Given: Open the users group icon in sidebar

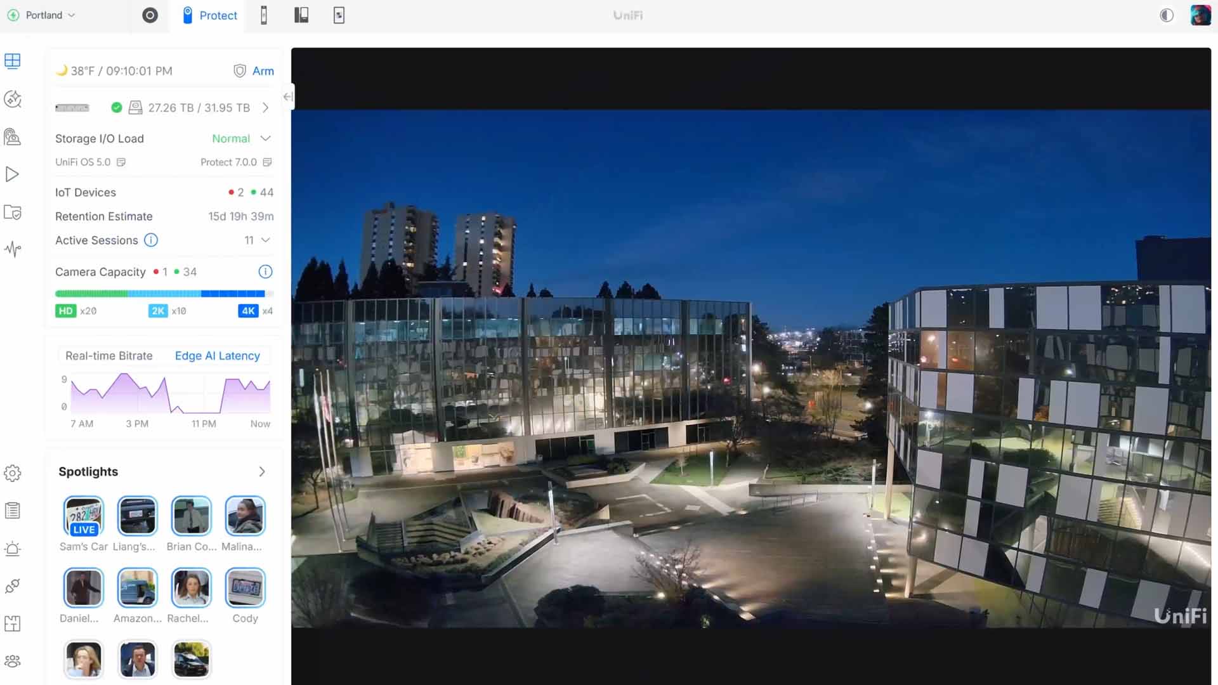Looking at the screenshot, I should point(13,662).
